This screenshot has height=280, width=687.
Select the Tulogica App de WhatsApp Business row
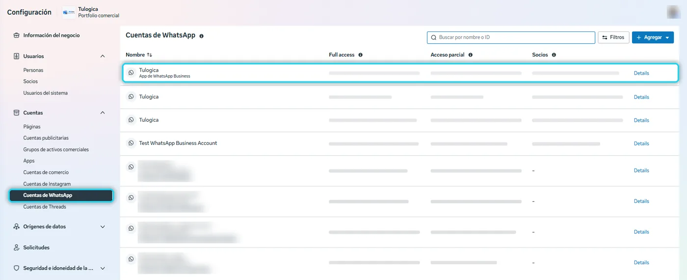point(399,73)
